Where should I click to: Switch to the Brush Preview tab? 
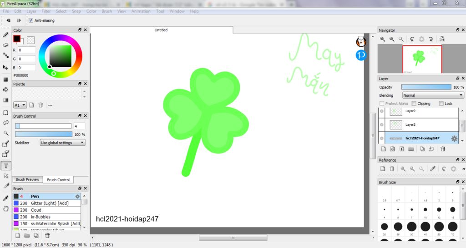(27, 179)
